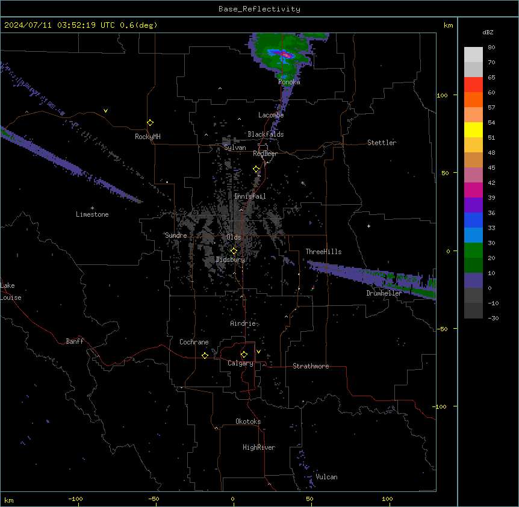Screen dimensions: 519x507
Task: Click the RedDeer city label
Action: pyautogui.click(x=265, y=154)
